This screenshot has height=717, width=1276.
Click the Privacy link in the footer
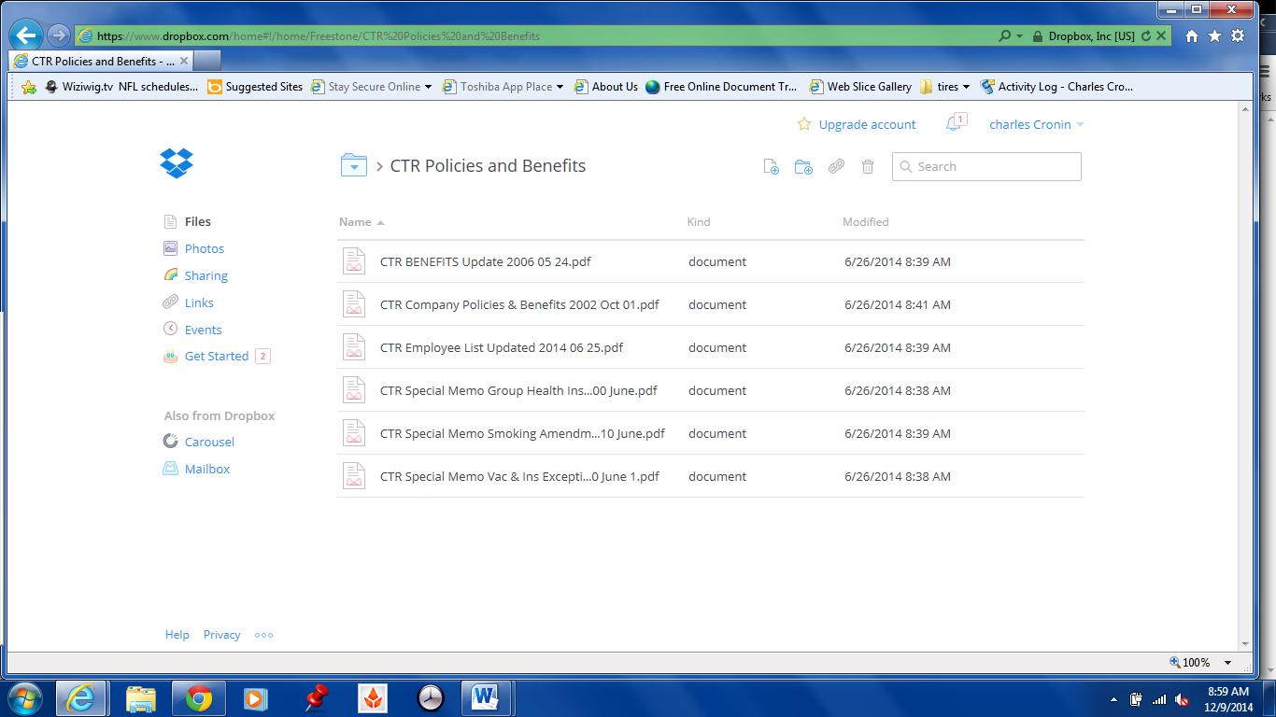(222, 635)
